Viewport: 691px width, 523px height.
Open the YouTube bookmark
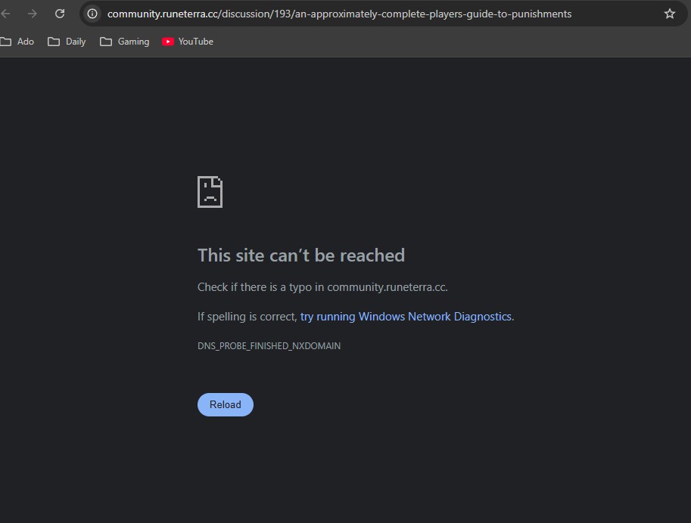tap(188, 42)
